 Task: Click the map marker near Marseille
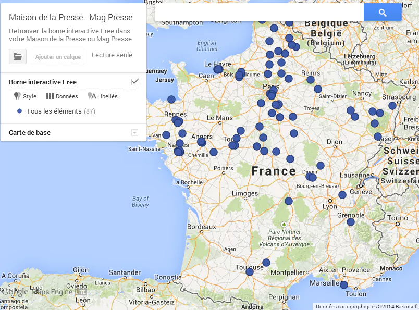(x=344, y=285)
